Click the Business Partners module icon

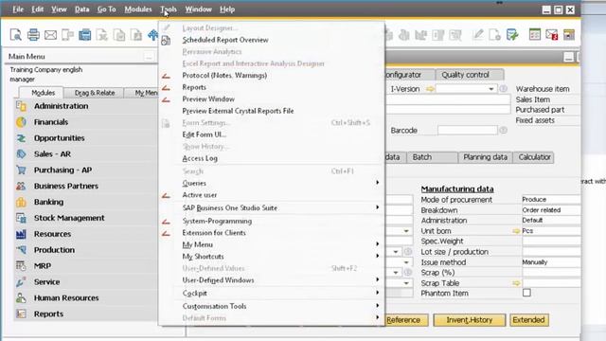(x=21, y=186)
